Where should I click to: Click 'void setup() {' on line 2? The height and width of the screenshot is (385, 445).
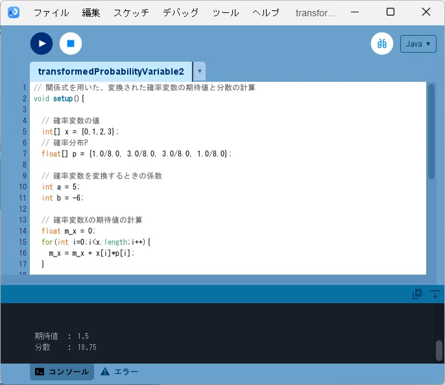point(59,99)
